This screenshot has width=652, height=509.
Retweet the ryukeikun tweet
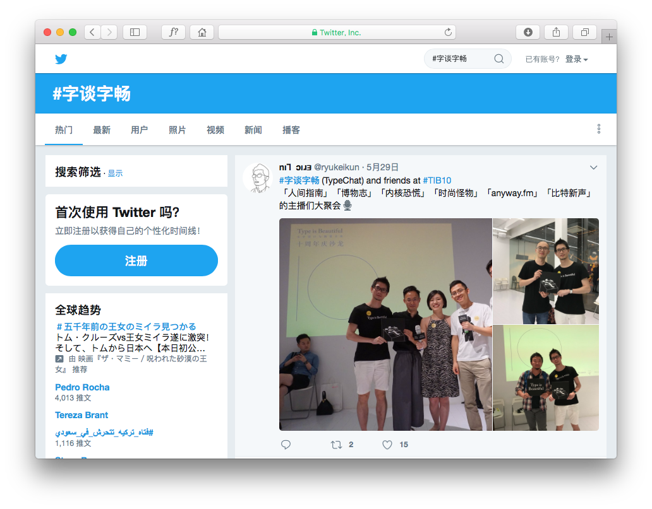[336, 445]
